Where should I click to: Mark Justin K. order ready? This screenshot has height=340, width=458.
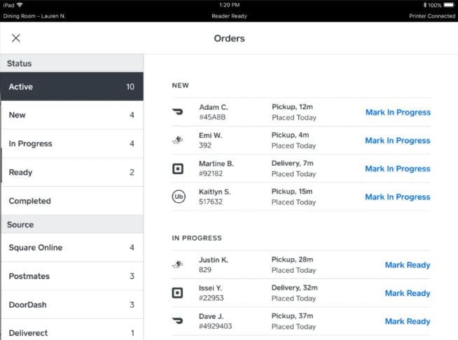[x=408, y=265]
